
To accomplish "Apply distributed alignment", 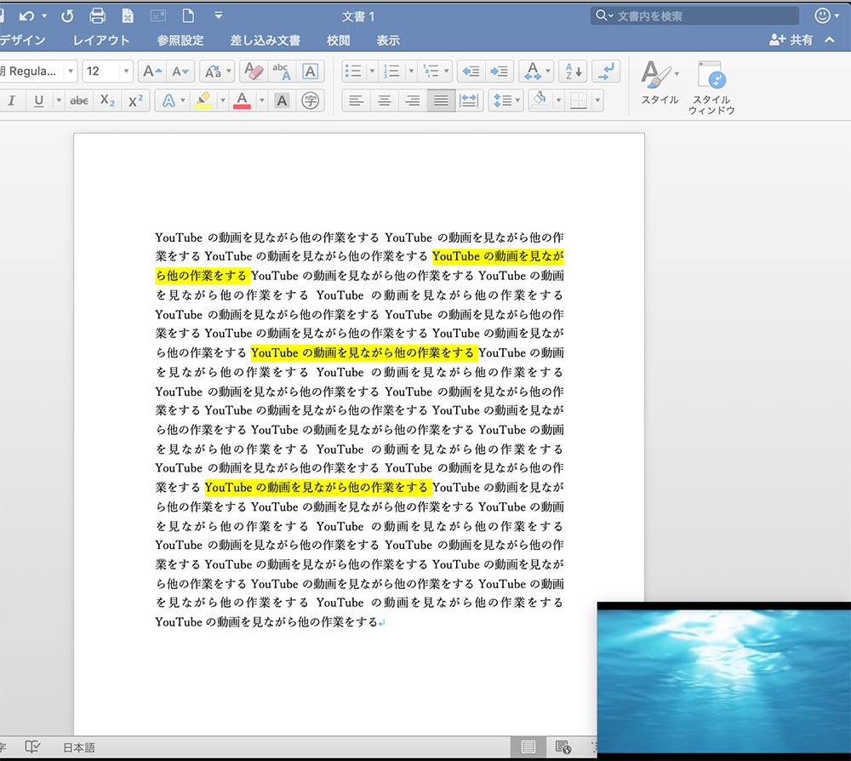I will pyautogui.click(x=468, y=100).
